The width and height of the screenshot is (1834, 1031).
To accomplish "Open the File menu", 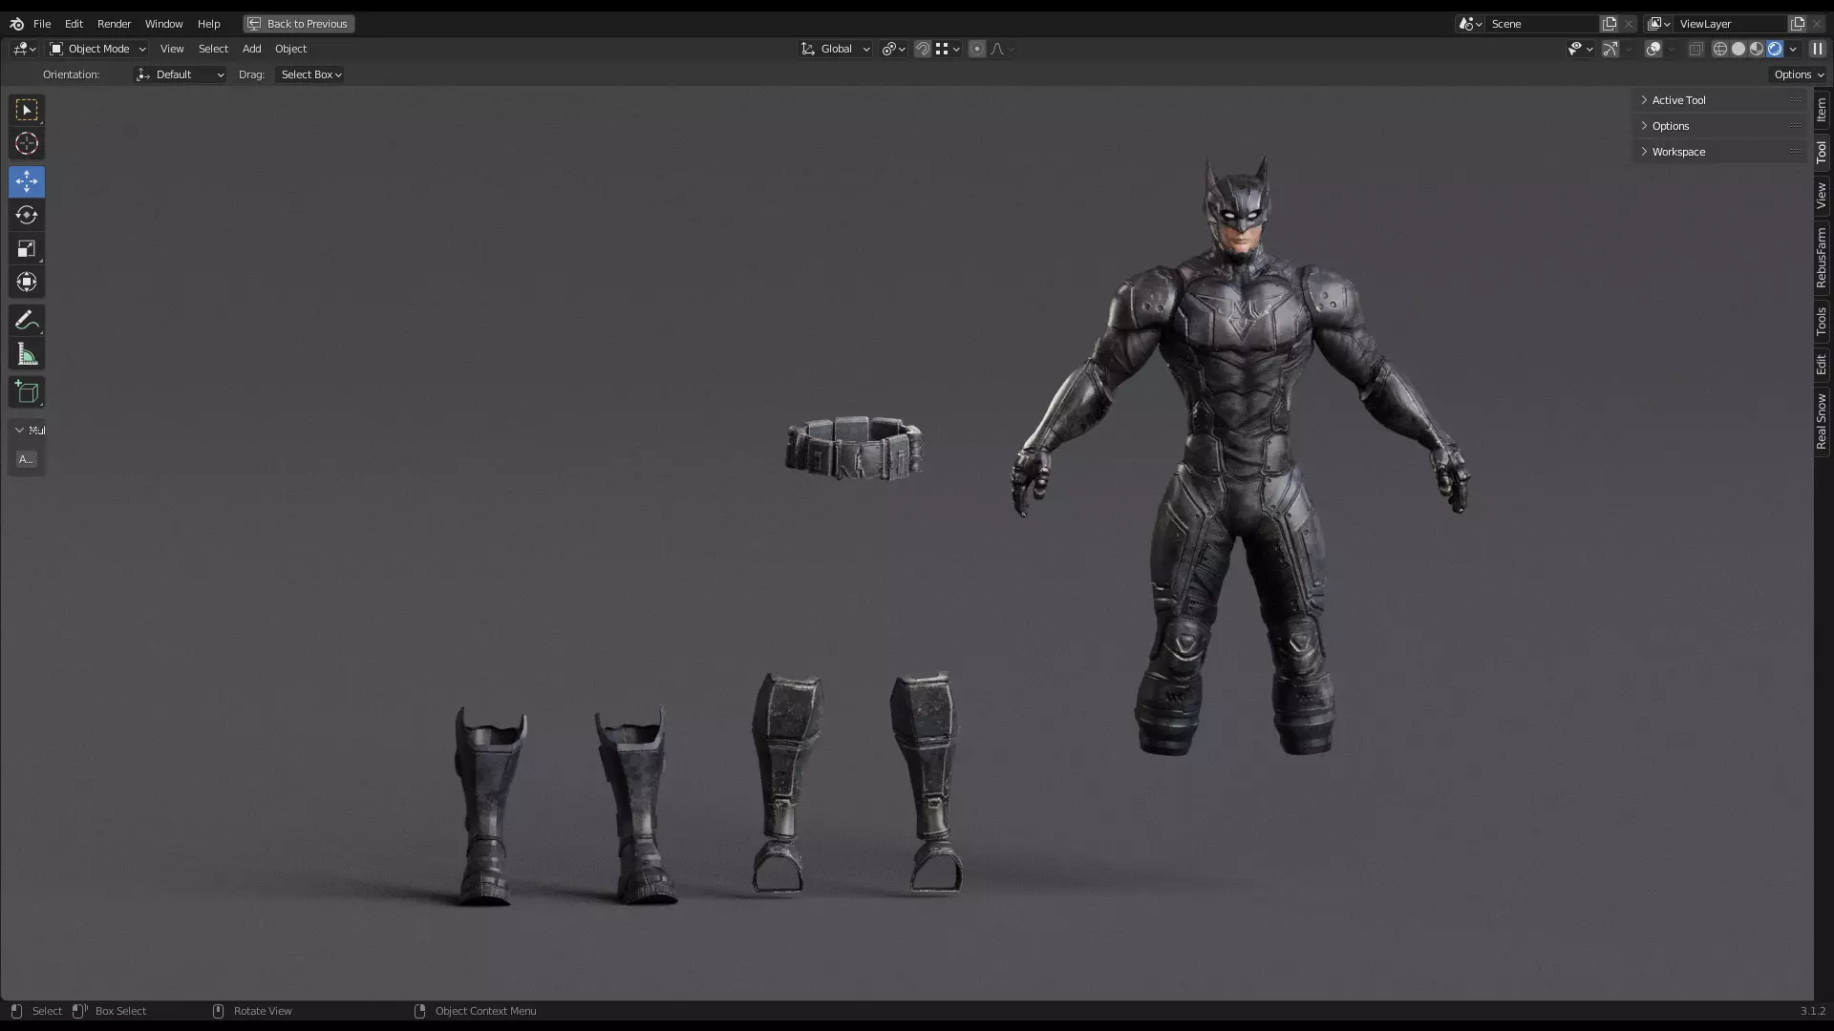I will pos(42,24).
